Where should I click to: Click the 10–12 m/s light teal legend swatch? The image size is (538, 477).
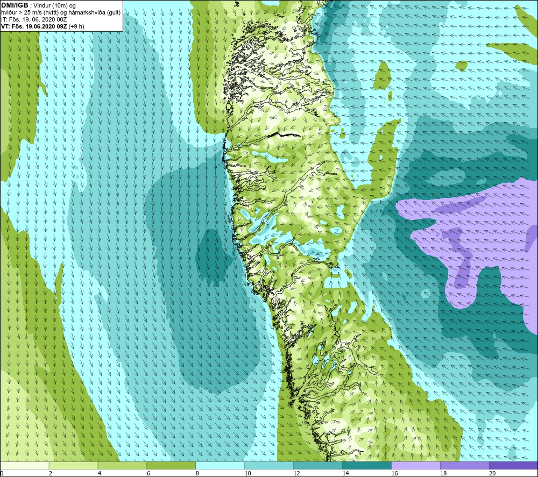point(269,465)
